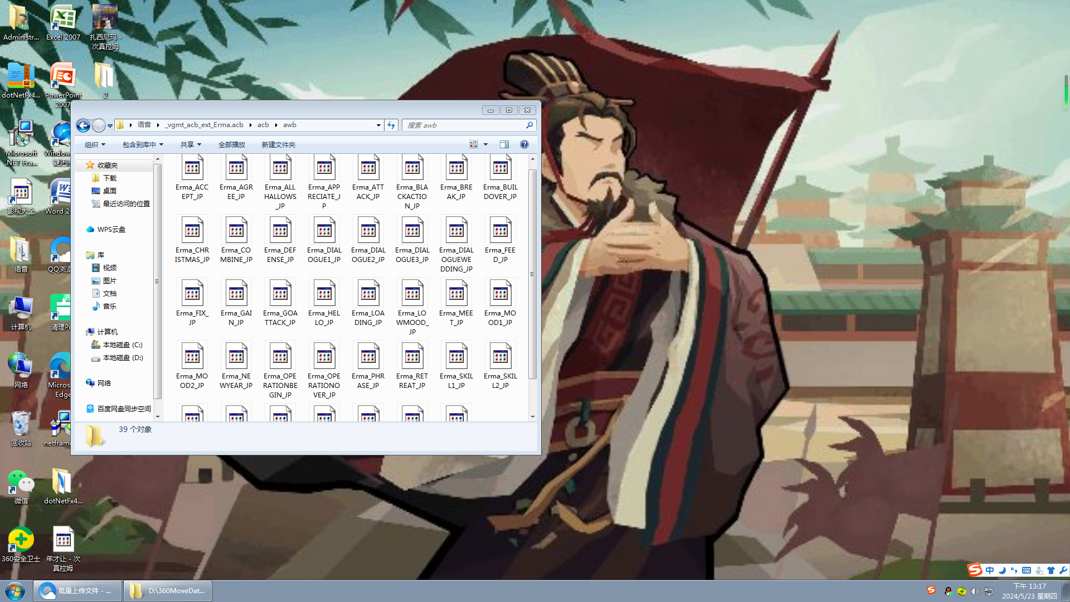Viewport: 1070px width, 602px height.
Task: Select the Erma_BLACKACTION_JP file
Action: click(412, 182)
